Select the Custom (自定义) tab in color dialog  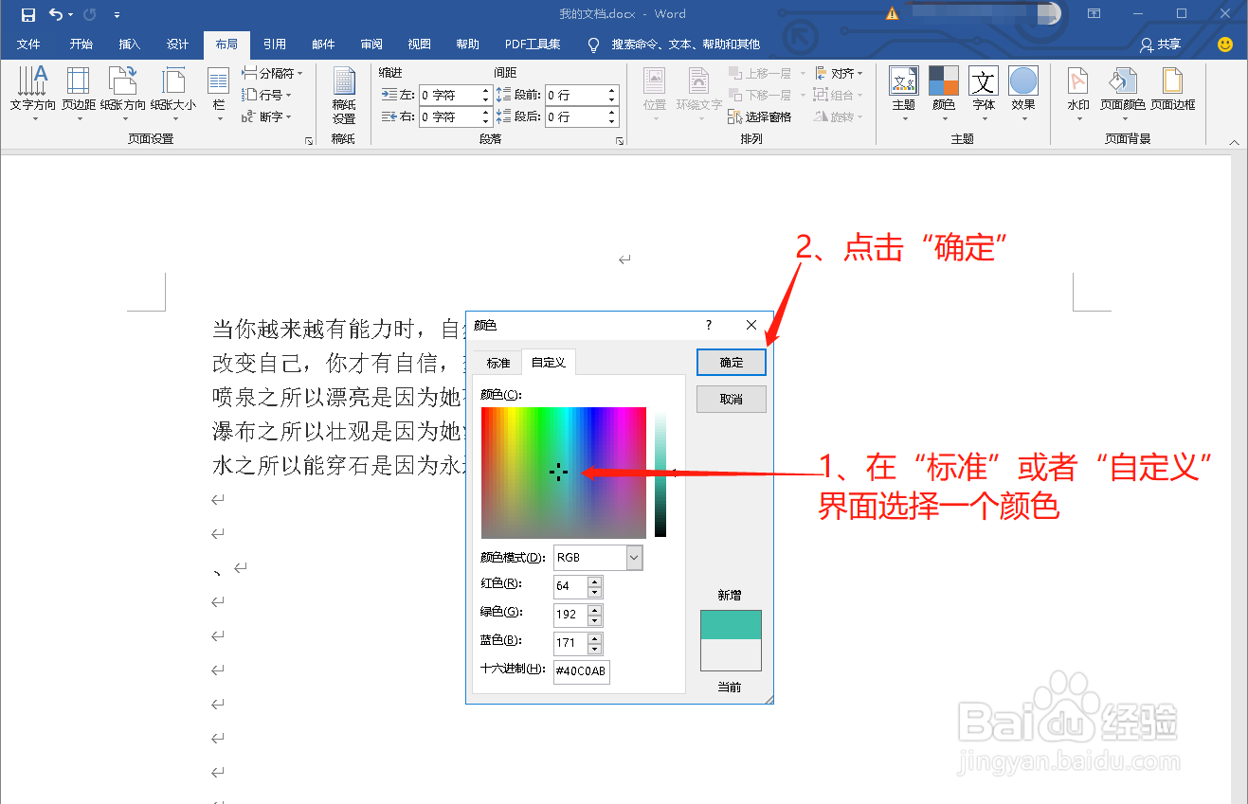pos(549,363)
